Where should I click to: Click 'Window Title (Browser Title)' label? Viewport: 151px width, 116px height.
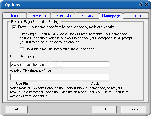click(x=30, y=71)
